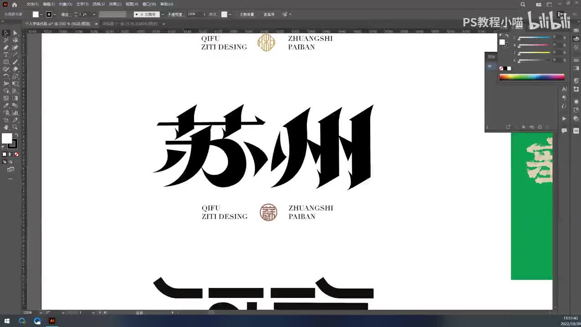Change screen mode button
581x327 pixels.
[10, 169]
